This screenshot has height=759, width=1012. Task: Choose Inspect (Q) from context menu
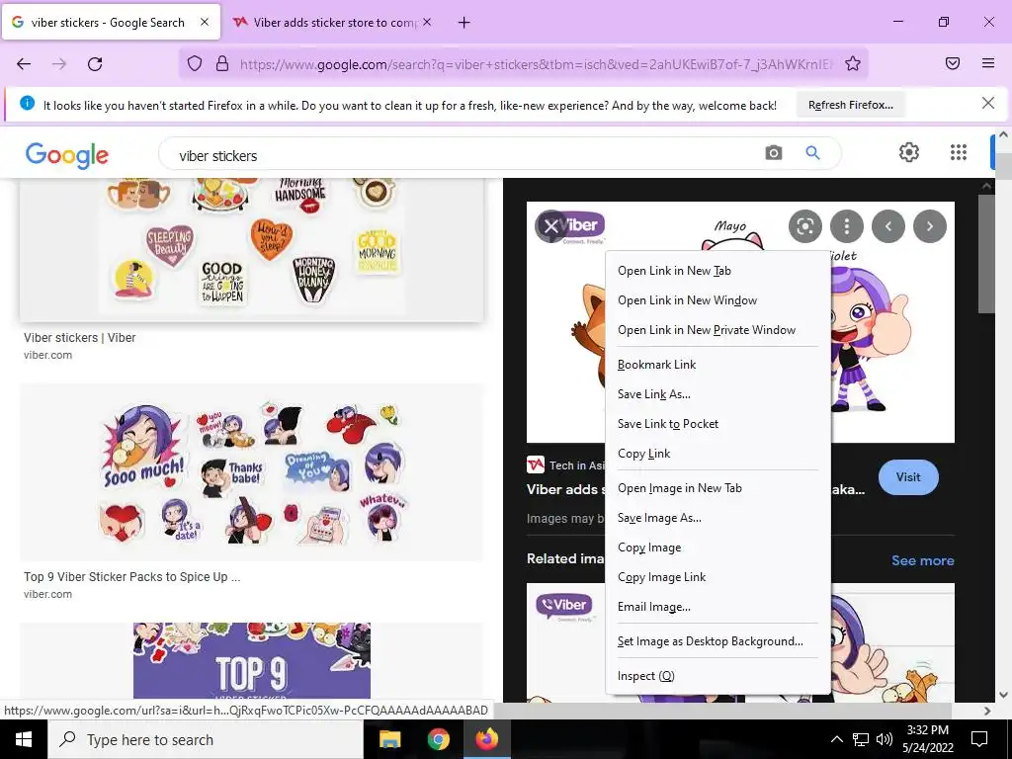(x=717, y=676)
